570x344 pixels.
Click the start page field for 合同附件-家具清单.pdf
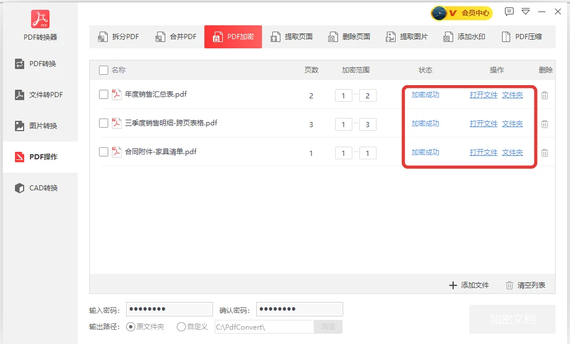(x=344, y=153)
